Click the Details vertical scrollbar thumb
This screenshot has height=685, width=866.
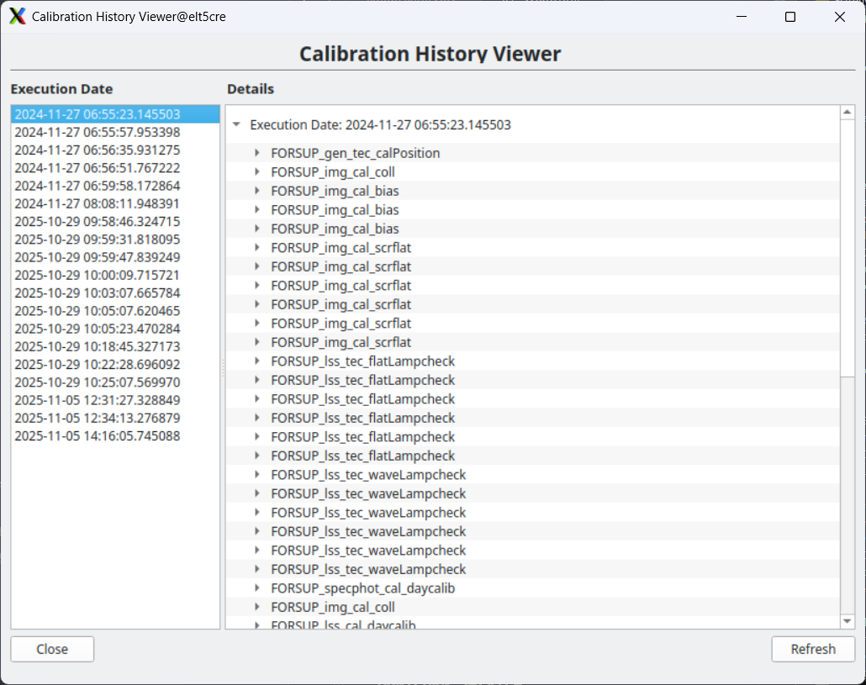click(x=848, y=247)
